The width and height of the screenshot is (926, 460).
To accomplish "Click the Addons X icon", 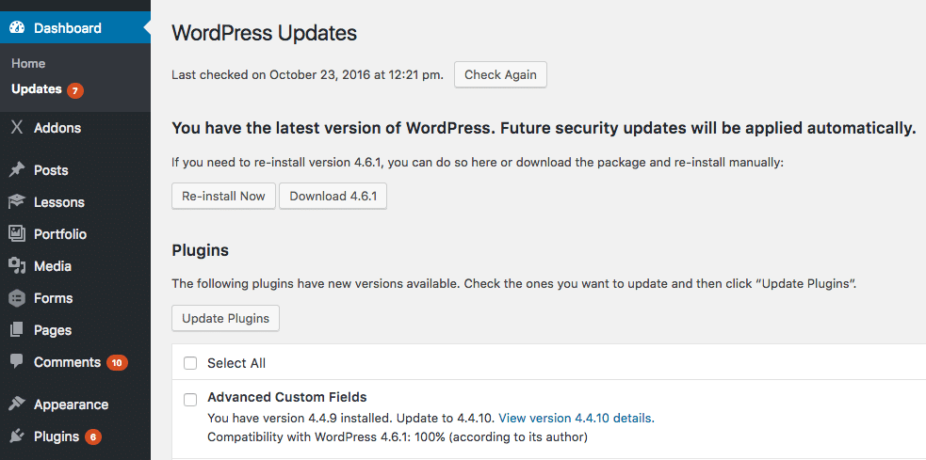I will pyautogui.click(x=17, y=128).
